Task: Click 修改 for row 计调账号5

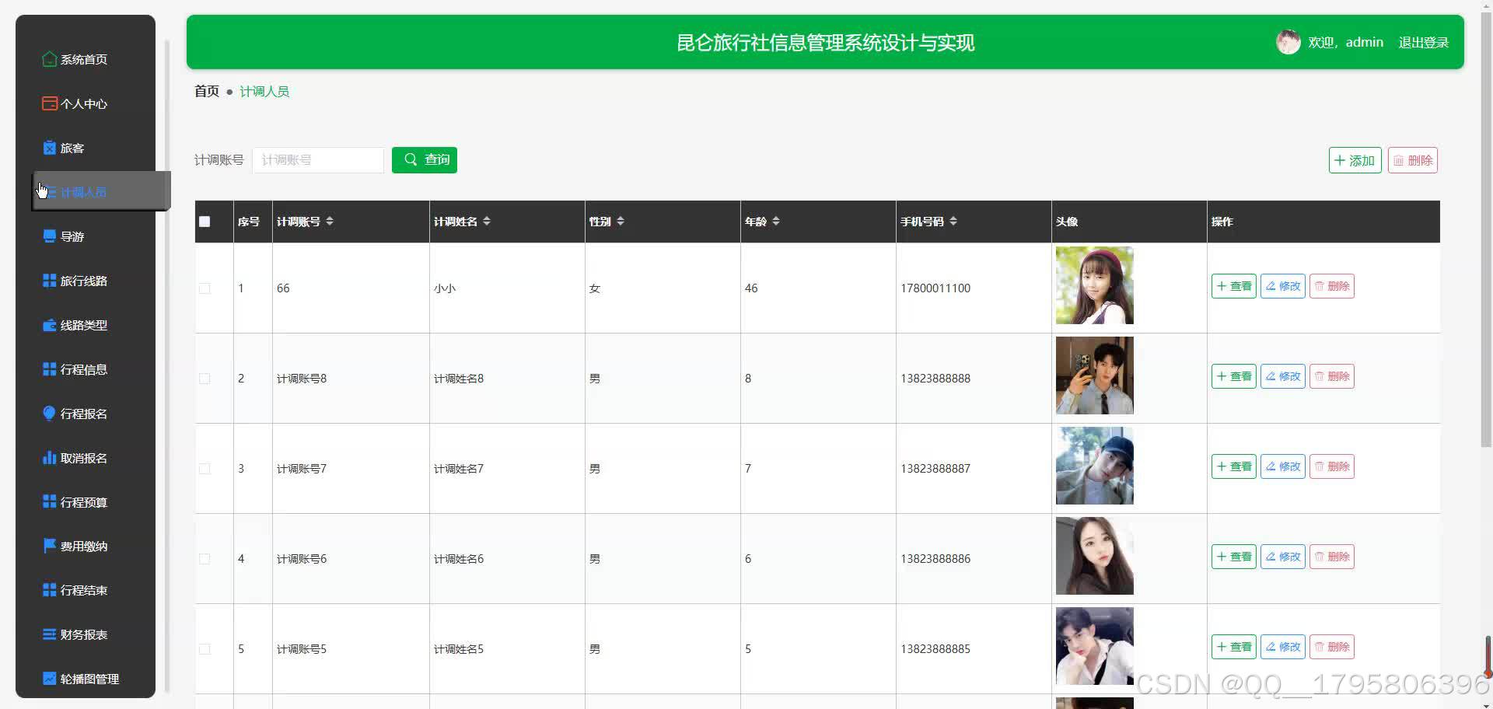Action: [1283, 647]
